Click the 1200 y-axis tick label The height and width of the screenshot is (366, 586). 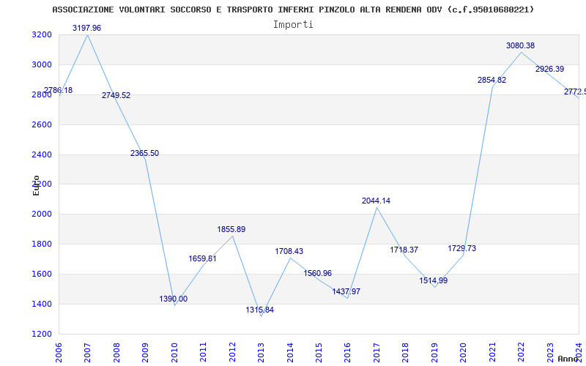tap(42, 334)
